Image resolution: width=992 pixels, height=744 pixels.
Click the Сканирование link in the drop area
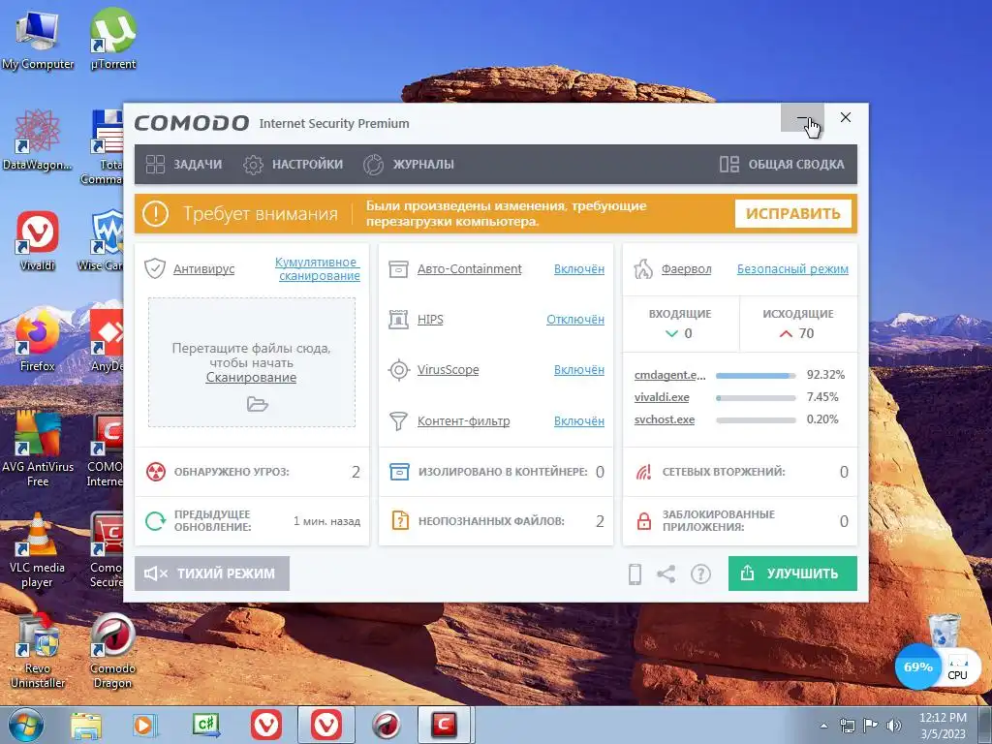[x=251, y=378]
